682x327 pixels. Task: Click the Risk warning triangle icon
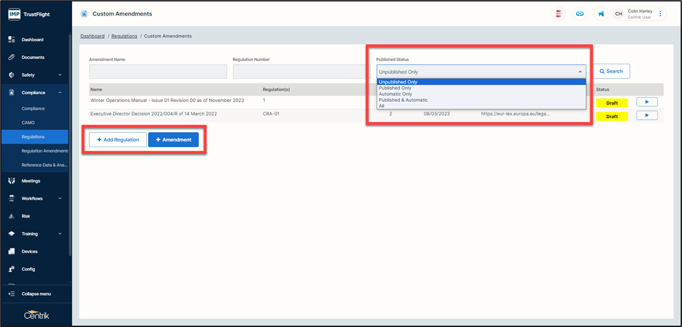coord(12,216)
